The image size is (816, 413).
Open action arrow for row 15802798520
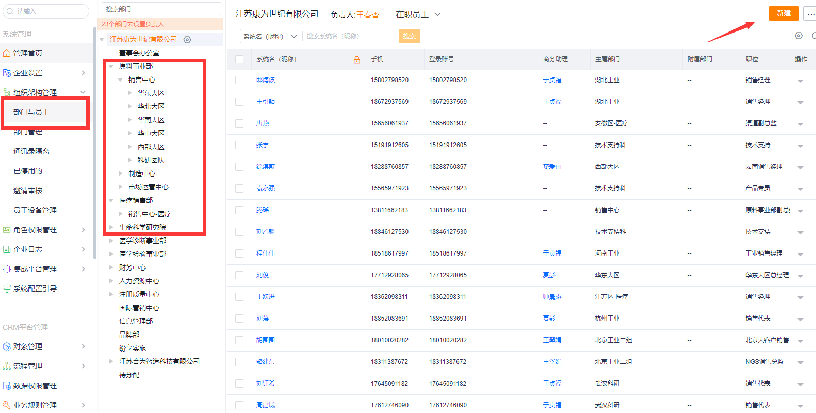pos(801,81)
